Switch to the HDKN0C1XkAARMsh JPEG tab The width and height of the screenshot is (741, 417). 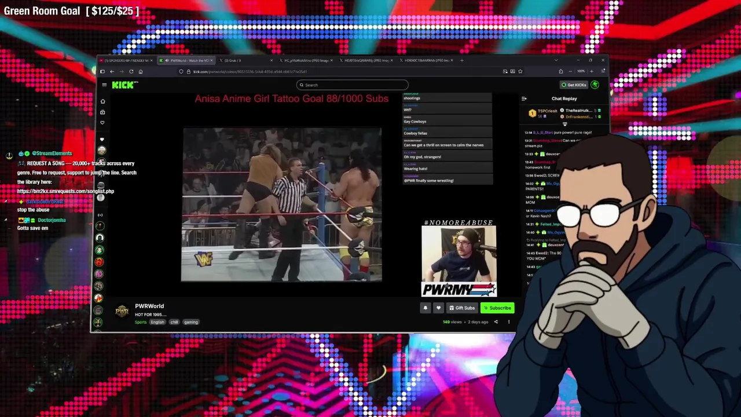click(x=425, y=60)
